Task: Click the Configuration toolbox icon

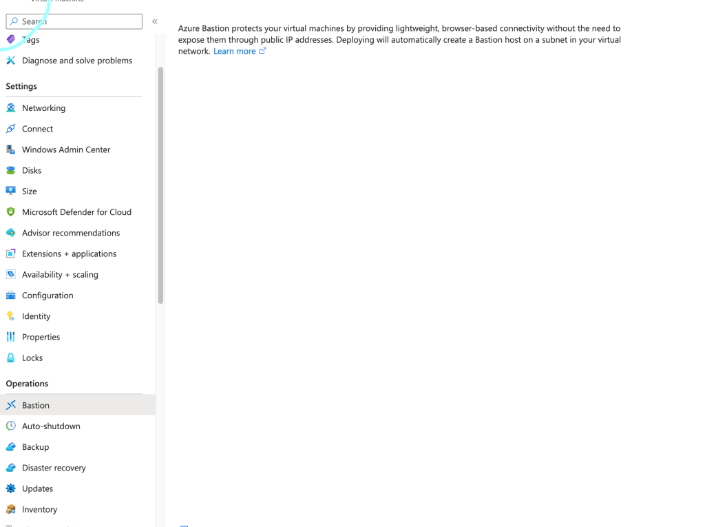Action: 11,296
